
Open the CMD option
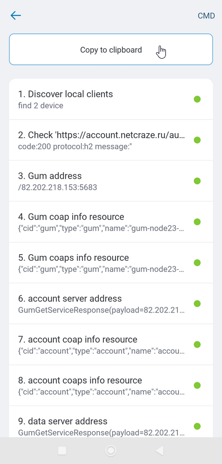point(206,16)
